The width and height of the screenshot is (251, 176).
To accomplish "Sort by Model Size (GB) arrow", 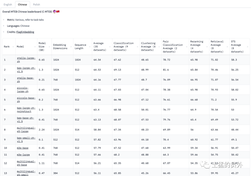I will tap(49, 47).
